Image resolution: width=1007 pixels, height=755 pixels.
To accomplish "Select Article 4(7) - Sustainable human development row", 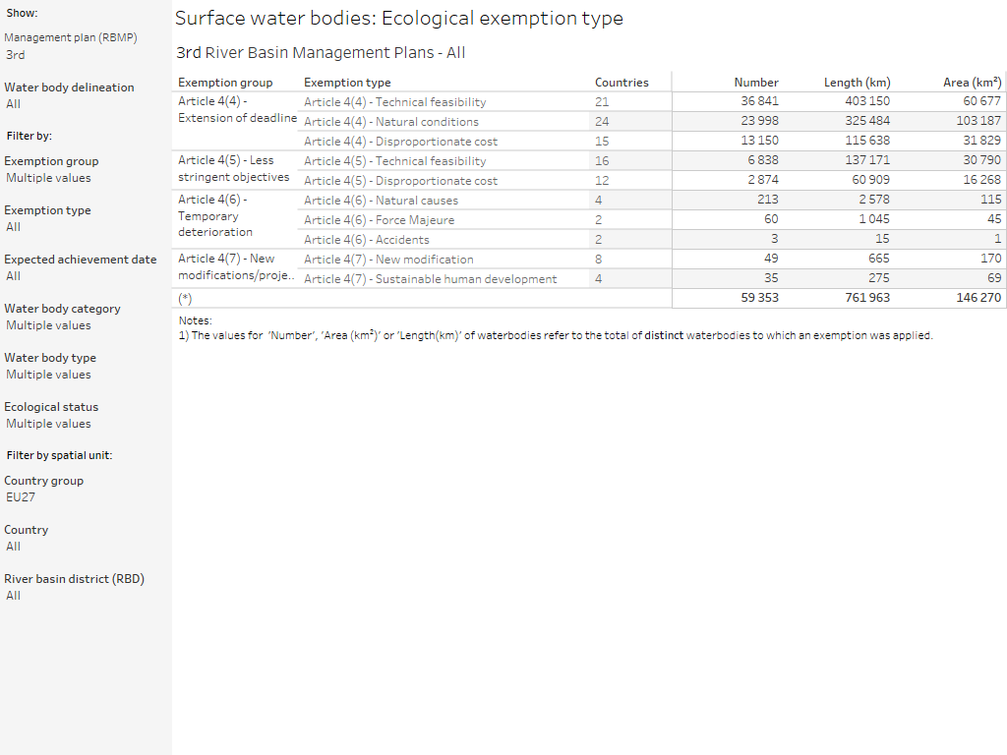I will pos(431,279).
